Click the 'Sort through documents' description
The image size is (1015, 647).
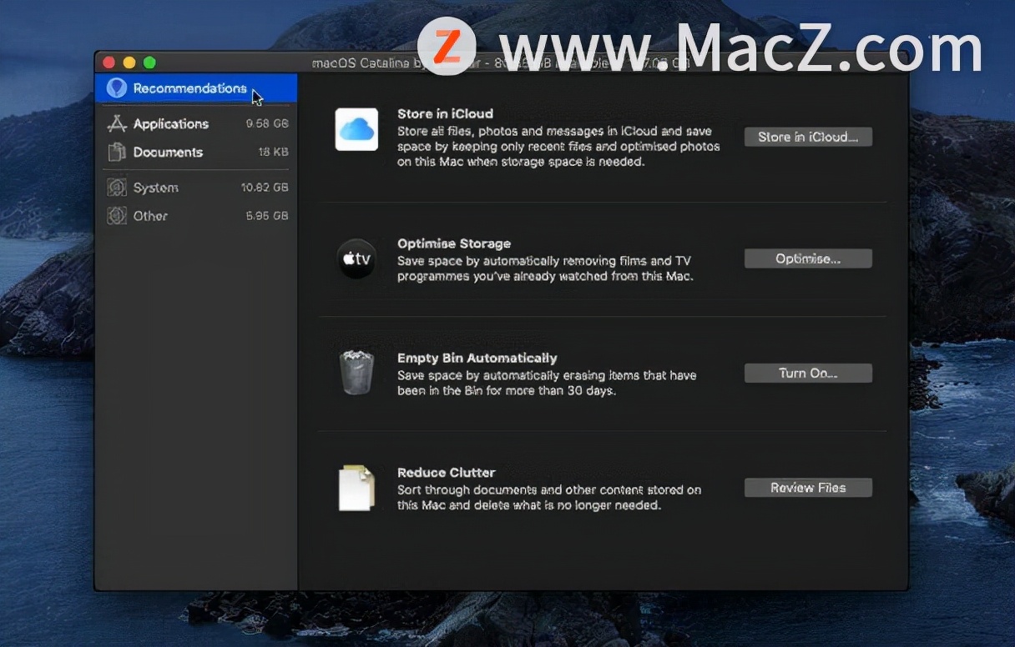[549, 498]
